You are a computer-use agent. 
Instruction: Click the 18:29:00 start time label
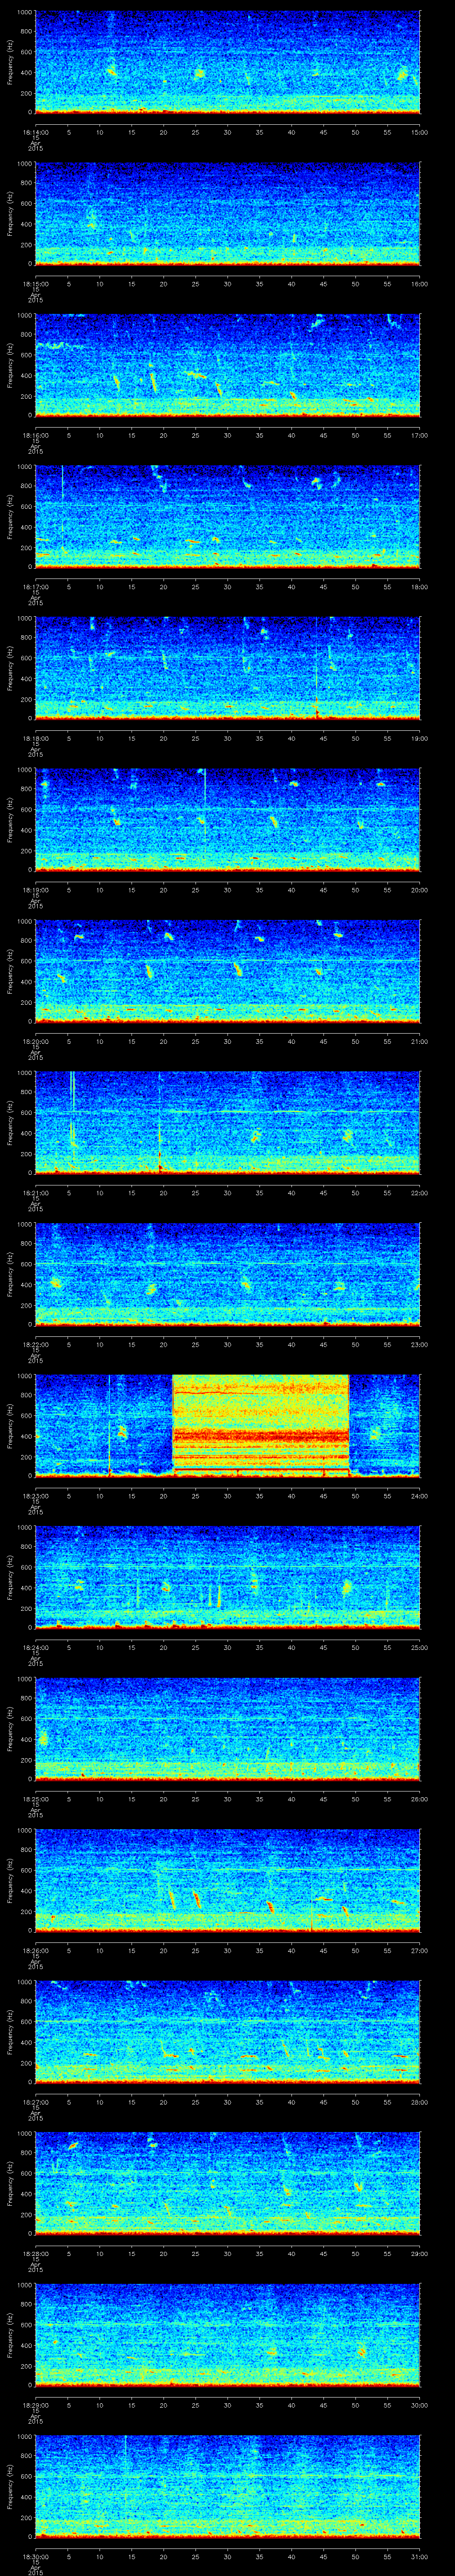pos(35,2404)
